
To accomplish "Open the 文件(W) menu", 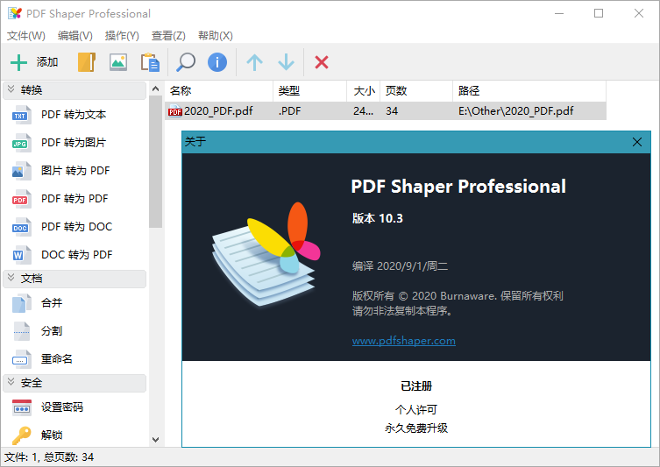I will coord(26,36).
